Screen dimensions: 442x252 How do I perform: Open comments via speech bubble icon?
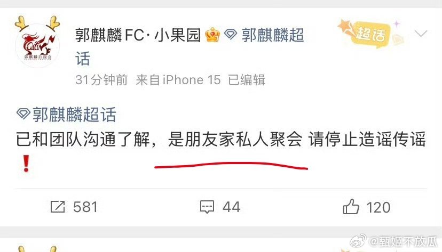point(207,207)
